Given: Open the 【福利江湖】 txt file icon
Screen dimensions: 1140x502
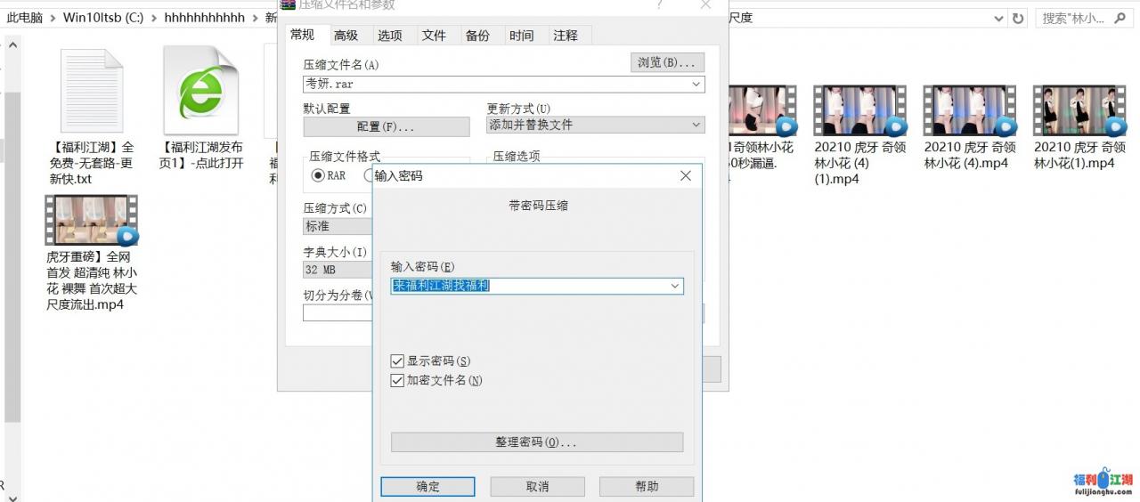Looking at the screenshot, I should (91, 91).
